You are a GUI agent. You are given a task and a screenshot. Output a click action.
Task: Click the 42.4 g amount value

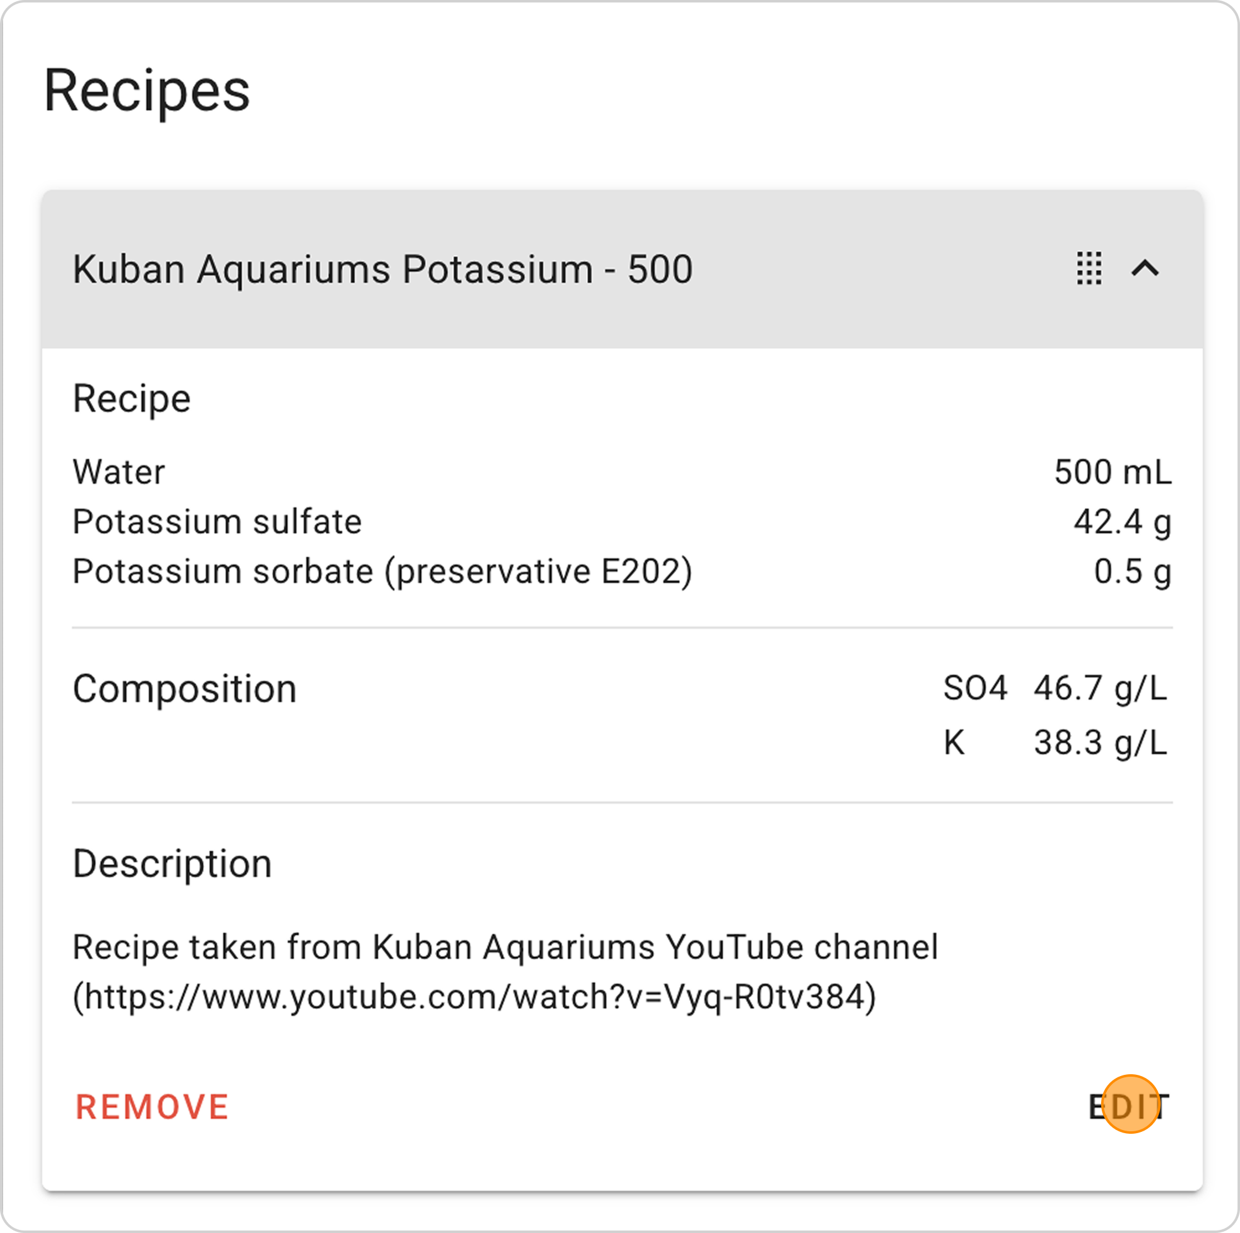click(x=1122, y=522)
